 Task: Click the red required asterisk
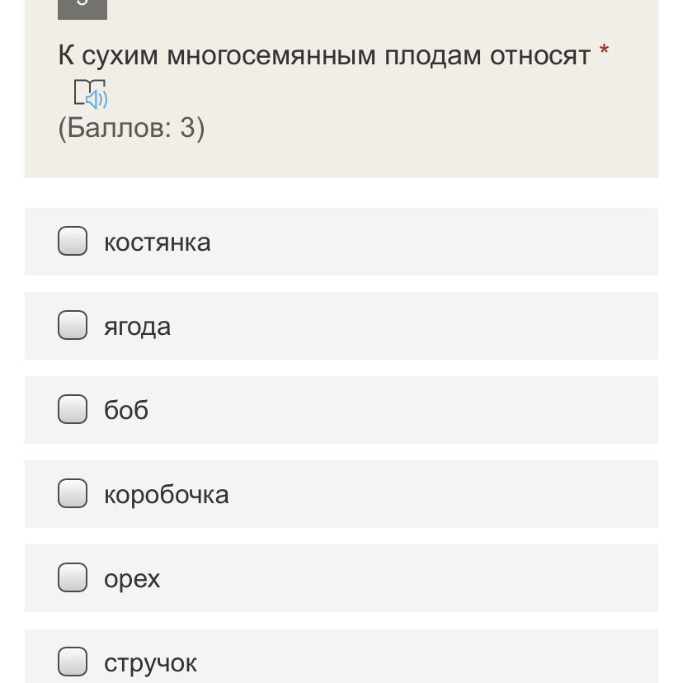click(604, 51)
